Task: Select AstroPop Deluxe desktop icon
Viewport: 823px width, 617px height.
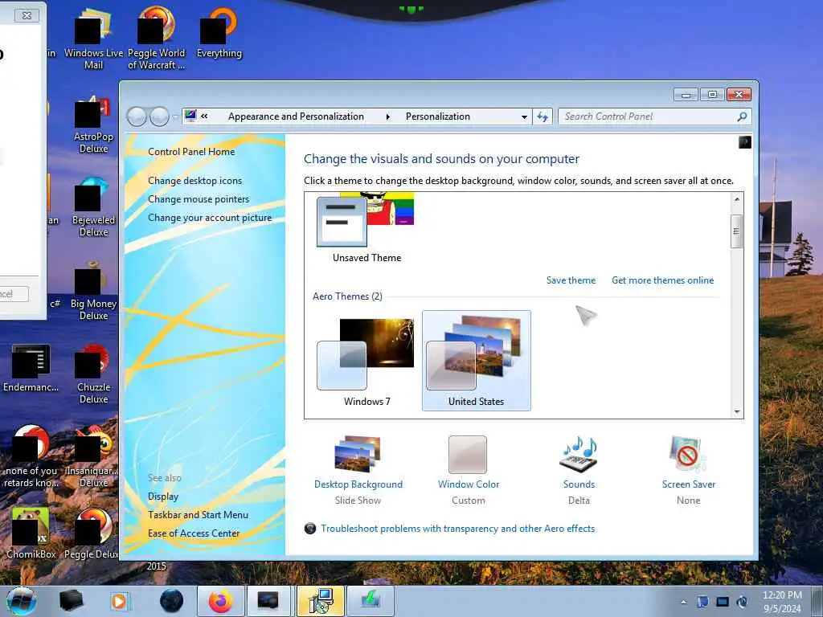Action: pyautogui.click(x=93, y=125)
